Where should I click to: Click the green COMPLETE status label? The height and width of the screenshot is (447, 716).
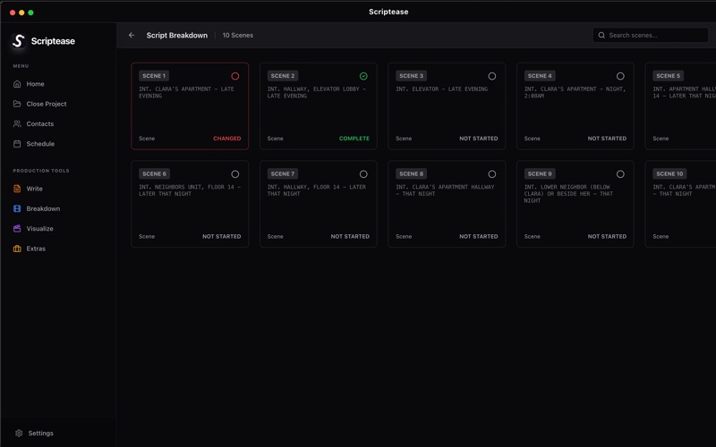354,139
